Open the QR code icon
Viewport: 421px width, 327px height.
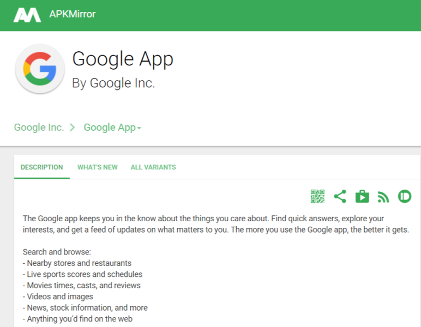tap(317, 196)
